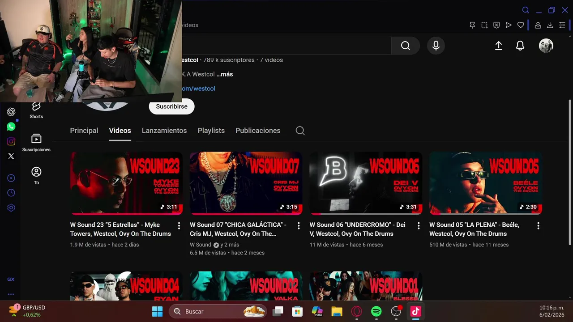
Task: Open TikTok app in taskbar
Action: coord(416,311)
